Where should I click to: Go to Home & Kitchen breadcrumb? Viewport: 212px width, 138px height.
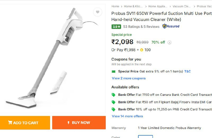point(133,6)
